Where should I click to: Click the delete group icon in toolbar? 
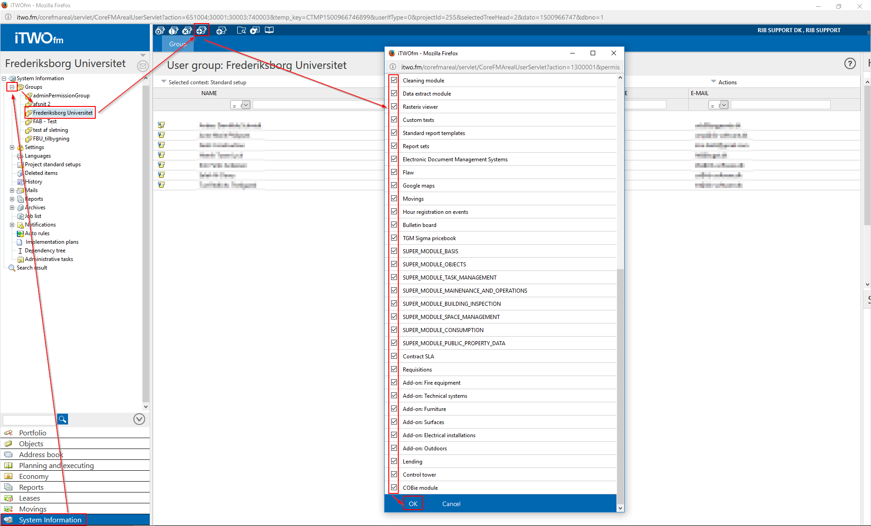tap(187, 30)
